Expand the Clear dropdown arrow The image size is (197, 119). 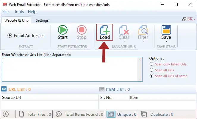click(124, 41)
